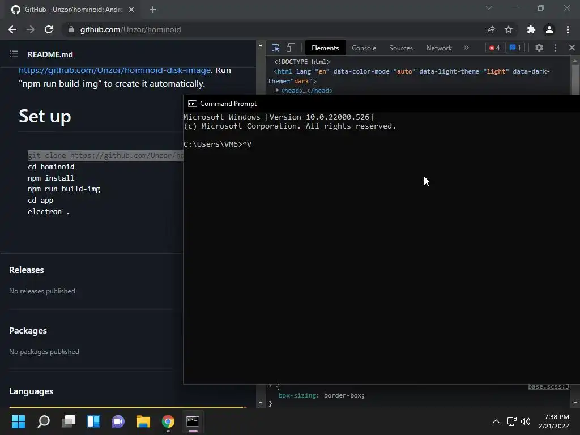Select the DOCTYPE html line in Elements
Viewport: 580px width, 435px height.
(302, 62)
